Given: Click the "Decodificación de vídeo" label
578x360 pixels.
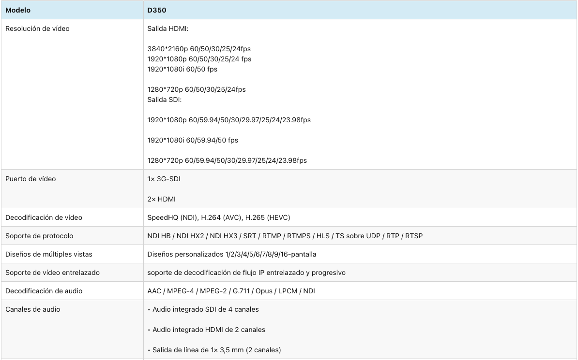Looking at the screenshot, I should 44,217.
